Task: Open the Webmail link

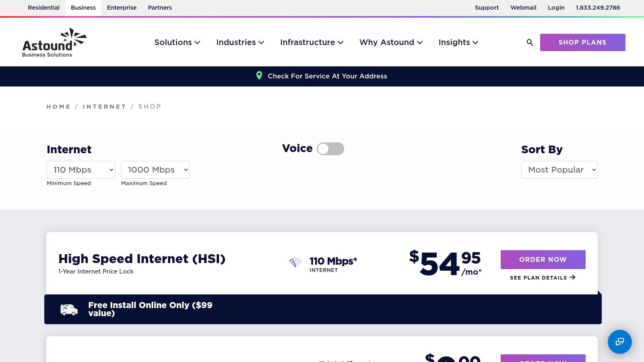Action: click(x=523, y=8)
